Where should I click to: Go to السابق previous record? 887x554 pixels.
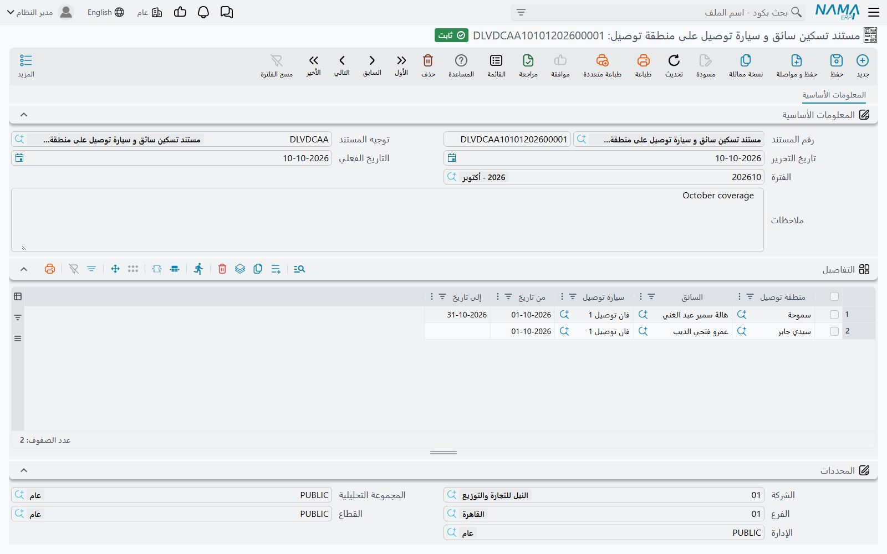pyautogui.click(x=372, y=60)
